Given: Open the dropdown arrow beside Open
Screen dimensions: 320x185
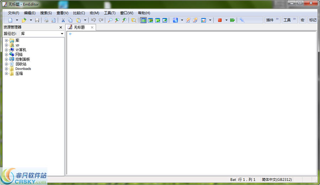Looking at the screenshot, I should pyautogui.click(x=31, y=20).
